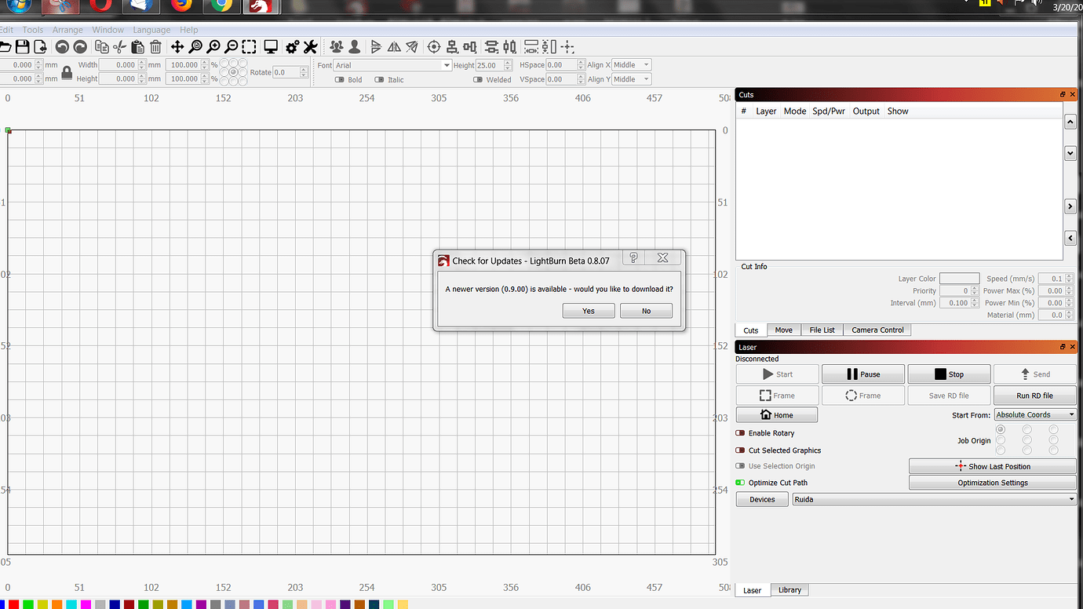Click the Frame Selection dashed rectangle icon

[x=249, y=47]
